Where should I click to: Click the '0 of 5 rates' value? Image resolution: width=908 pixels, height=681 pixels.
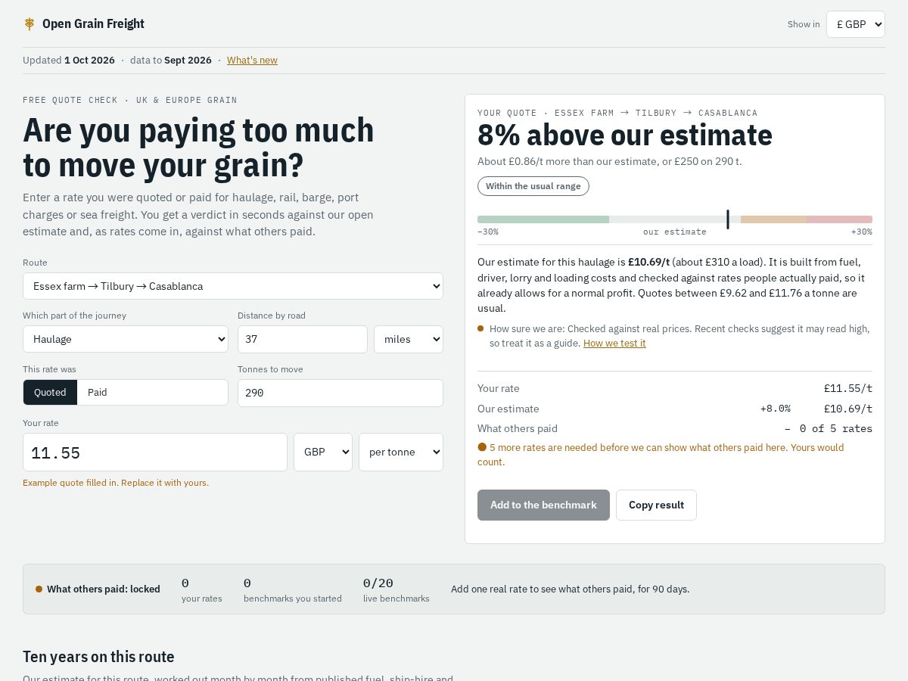click(836, 429)
